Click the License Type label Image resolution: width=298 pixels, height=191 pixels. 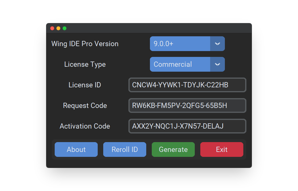coord(85,65)
